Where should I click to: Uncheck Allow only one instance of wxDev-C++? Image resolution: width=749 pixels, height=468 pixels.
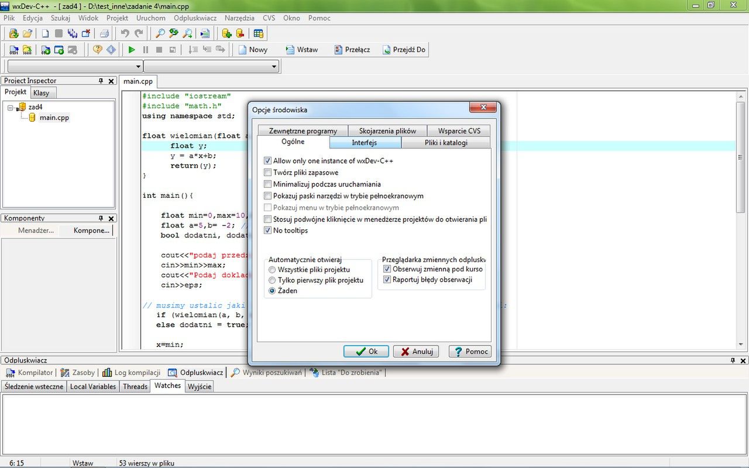[x=268, y=161]
